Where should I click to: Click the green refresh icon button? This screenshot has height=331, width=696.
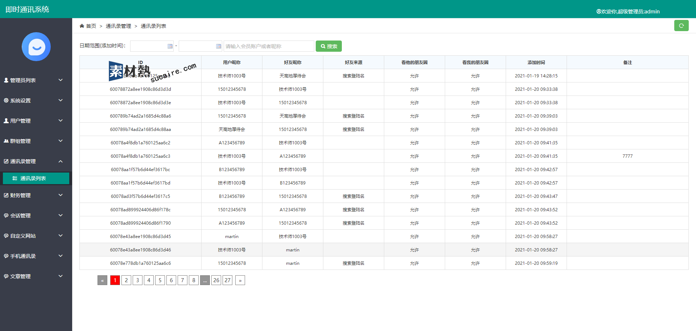point(681,26)
